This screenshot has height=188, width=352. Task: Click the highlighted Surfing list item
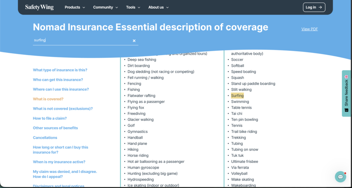point(237,96)
